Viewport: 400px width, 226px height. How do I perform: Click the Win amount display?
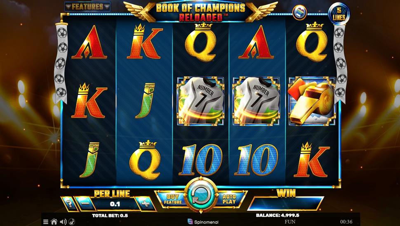point(285,203)
